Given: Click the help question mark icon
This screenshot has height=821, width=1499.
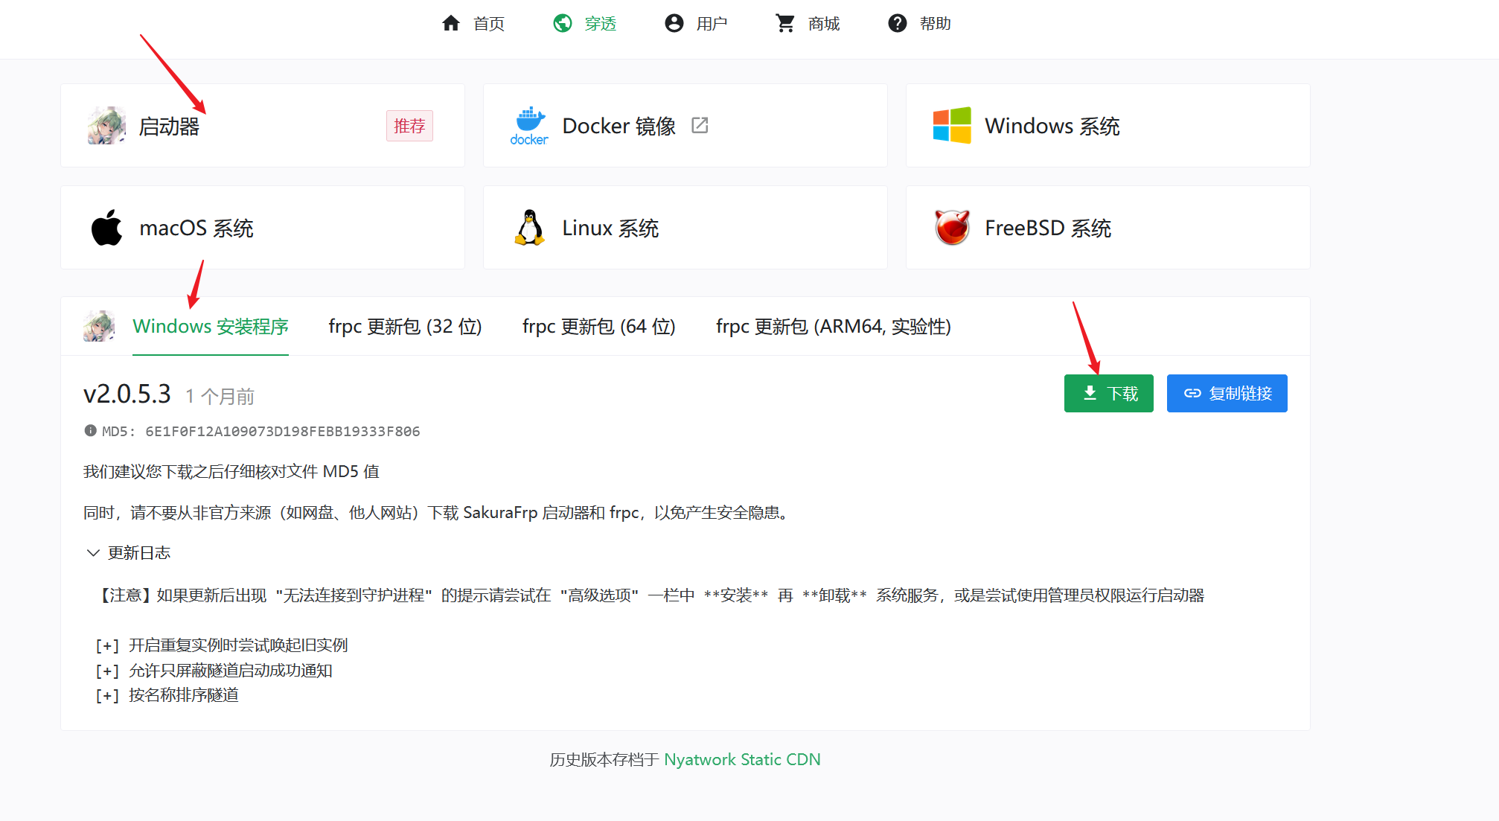Looking at the screenshot, I should click(898, 23).
